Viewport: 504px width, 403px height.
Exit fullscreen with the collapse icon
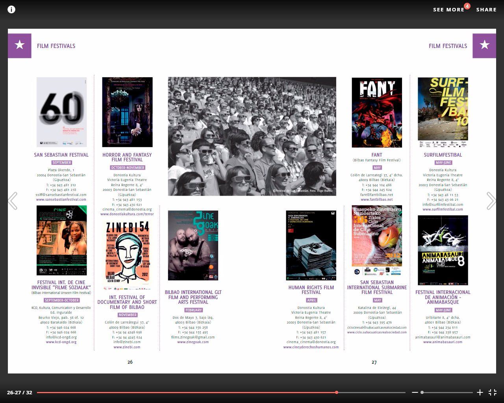493,392
